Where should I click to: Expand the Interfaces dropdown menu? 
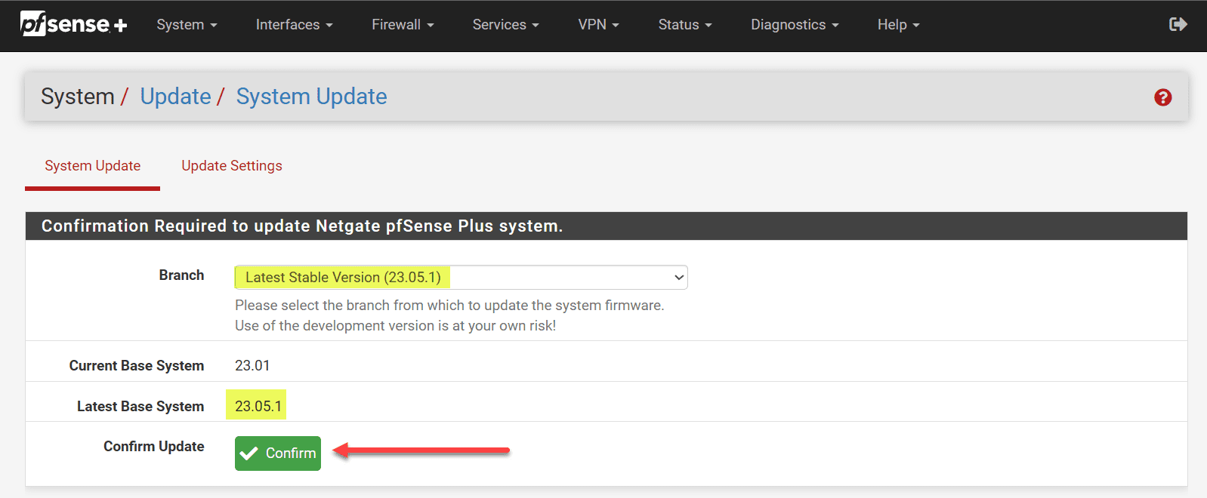pos(294,25)
